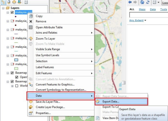This screenshot has height=121, width=168.
Task: Click the Properties icon in context menu
Action: tap(31, 113)
